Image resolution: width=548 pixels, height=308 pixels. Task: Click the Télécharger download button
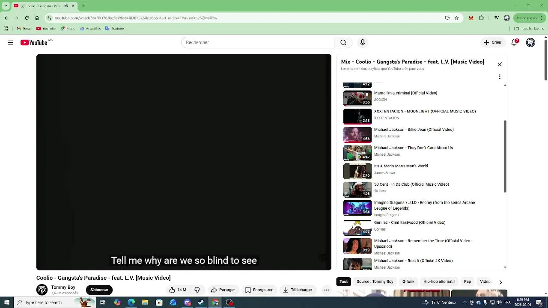[x=298, y=290]
